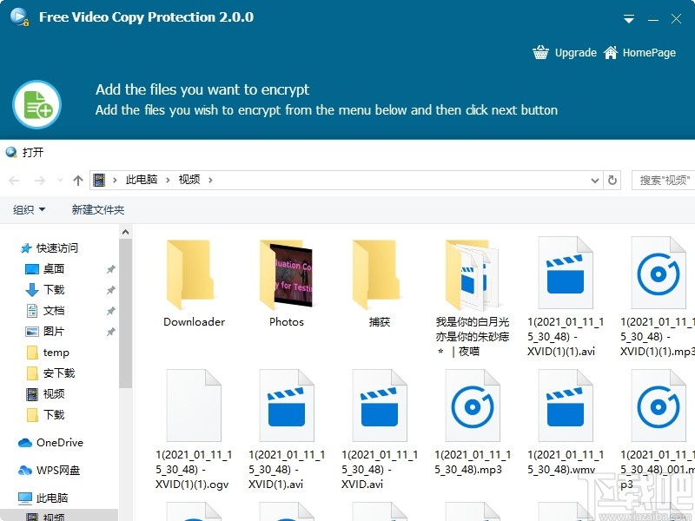Click the HomePage home icon
The width and height of the screenshot is (695, 521).
(x=612, y=52)
